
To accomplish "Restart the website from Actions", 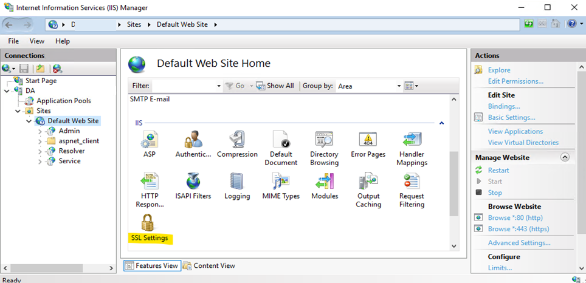I will 498,170.
